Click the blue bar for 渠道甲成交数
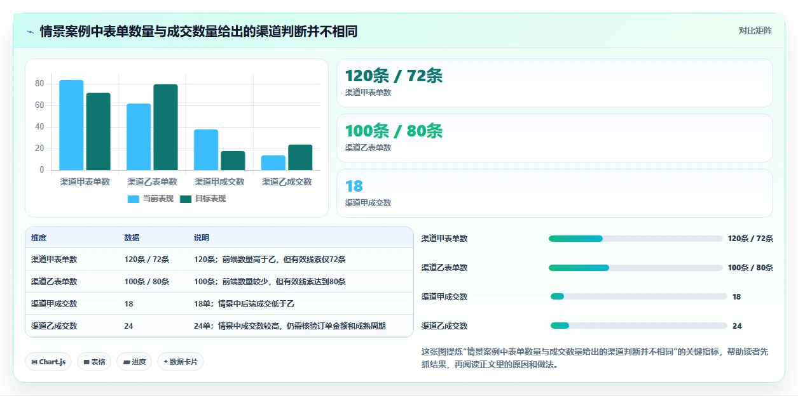Image resolution: width=798 pixels, height=396 pixels. 206,150
